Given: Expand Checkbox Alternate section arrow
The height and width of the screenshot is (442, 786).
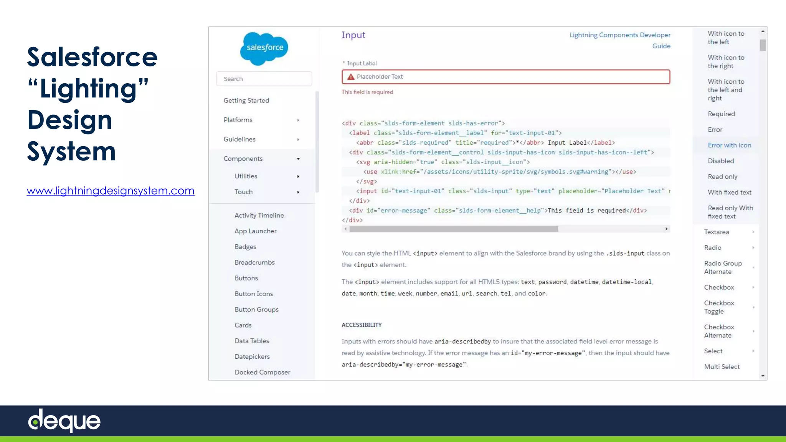Looking at the screenshot, I should 753,331.
